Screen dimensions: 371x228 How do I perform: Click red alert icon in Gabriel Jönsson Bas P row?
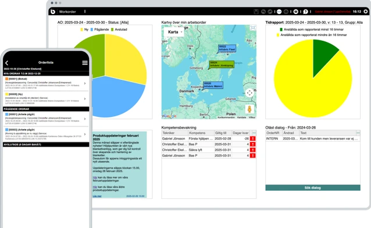coord(253,155)
